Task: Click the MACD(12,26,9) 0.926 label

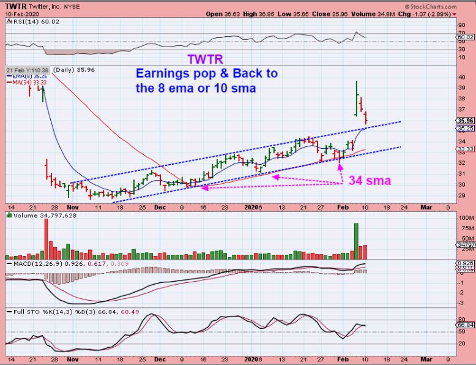Action: 48,263
